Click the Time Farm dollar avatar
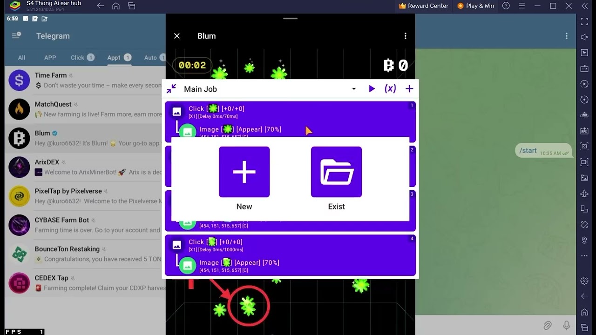The image size is (596, 335). pyautogui.click(x=19, y=80)
